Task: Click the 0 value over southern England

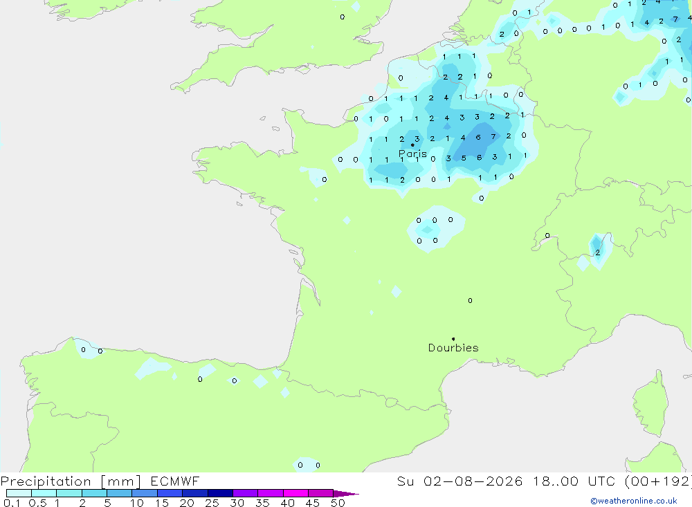Action: tap(343, 17)
